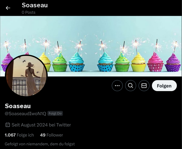Viewport: 182px width, 149px height.
Task: Open the cupcake banner image
Action: click(x=91, y=46)
